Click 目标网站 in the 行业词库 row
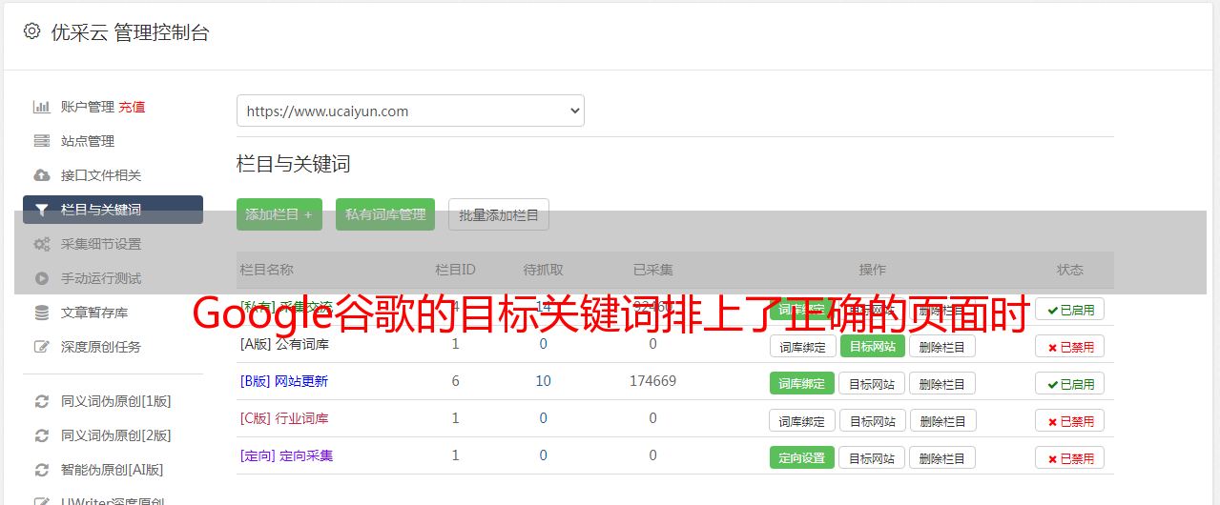 (x=872, y=420)
